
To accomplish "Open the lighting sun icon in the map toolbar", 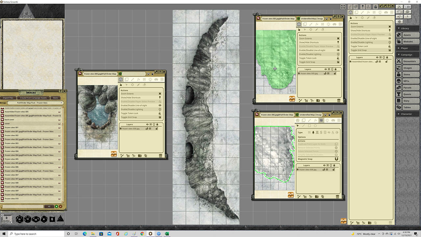I will (x=150, y=79).
